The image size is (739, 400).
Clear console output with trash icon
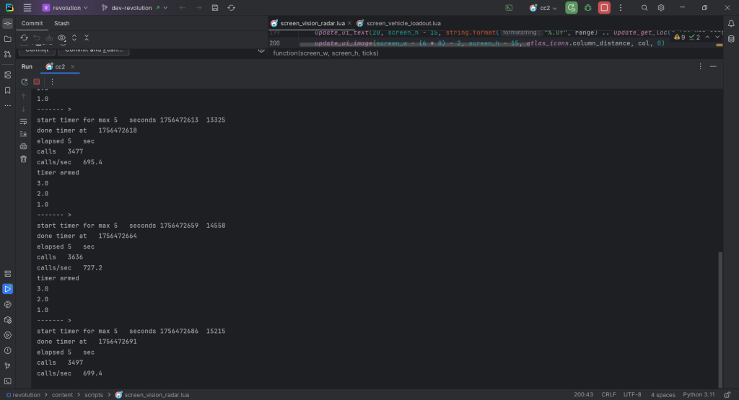click(24, 159)
